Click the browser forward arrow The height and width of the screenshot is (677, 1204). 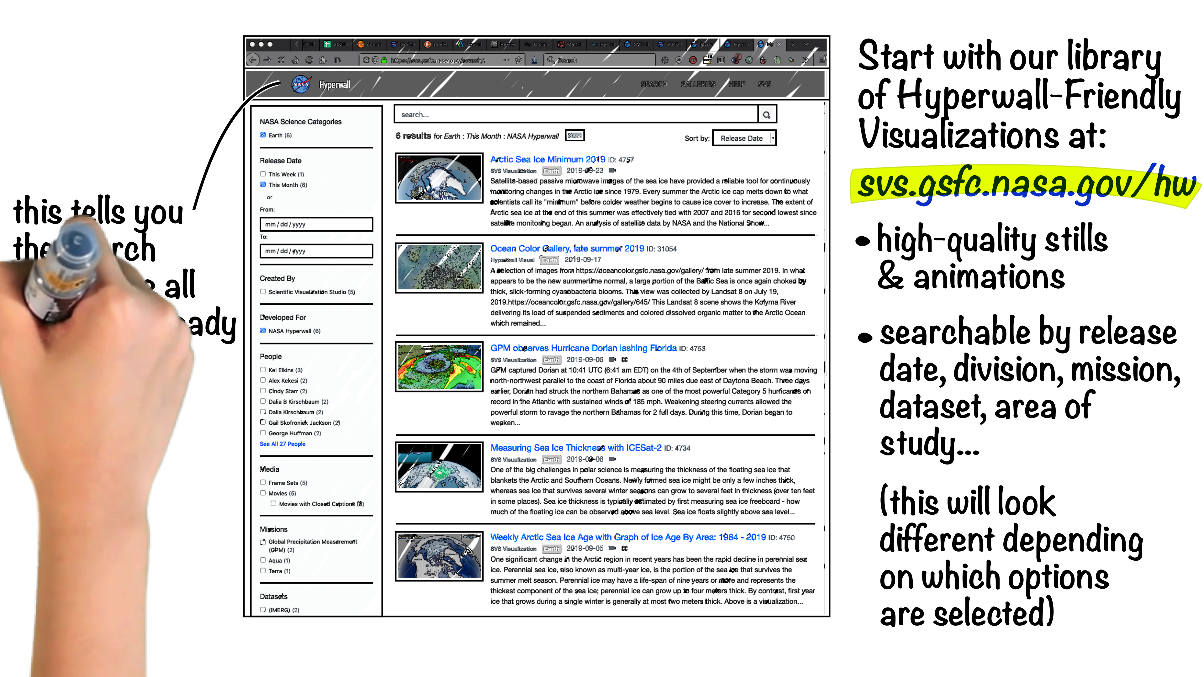pyautogui.click(x=267, y=60)
